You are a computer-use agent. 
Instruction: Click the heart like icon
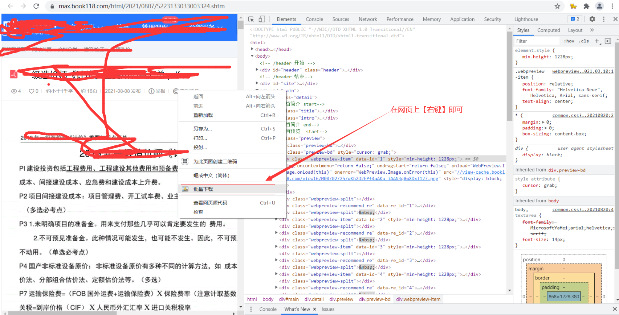point(32,91)
